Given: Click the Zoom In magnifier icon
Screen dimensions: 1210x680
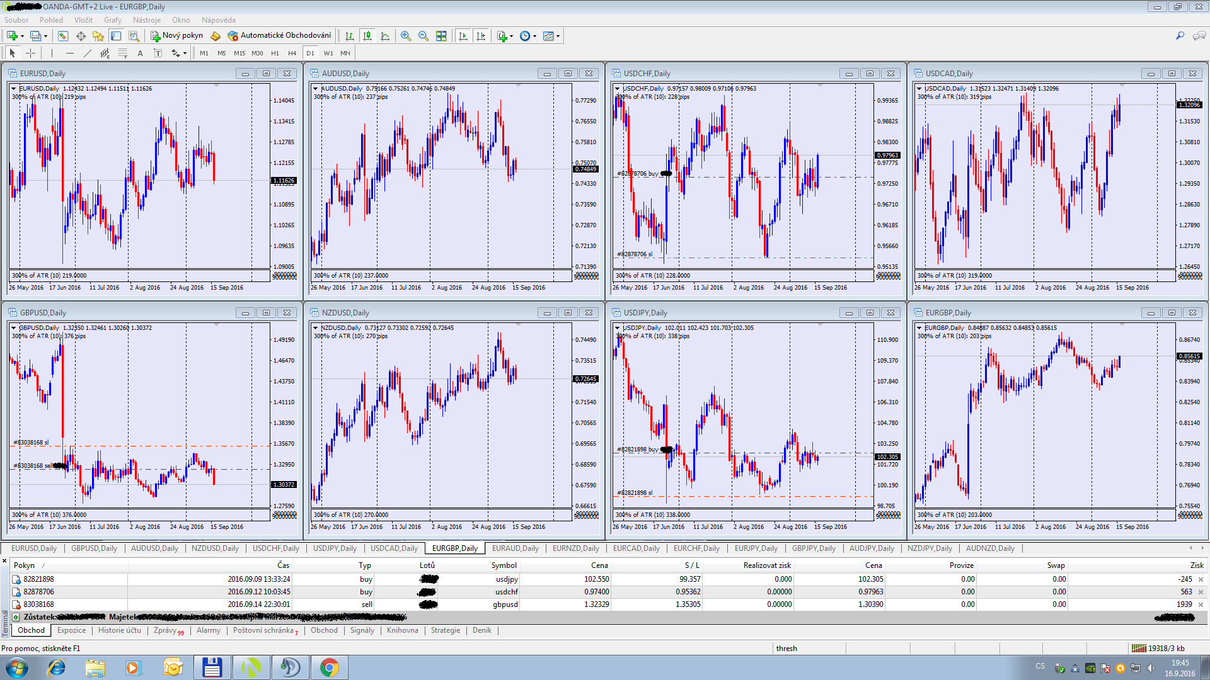Looking at the screenshot, I should pyautogui.click(x=406, y=36).
